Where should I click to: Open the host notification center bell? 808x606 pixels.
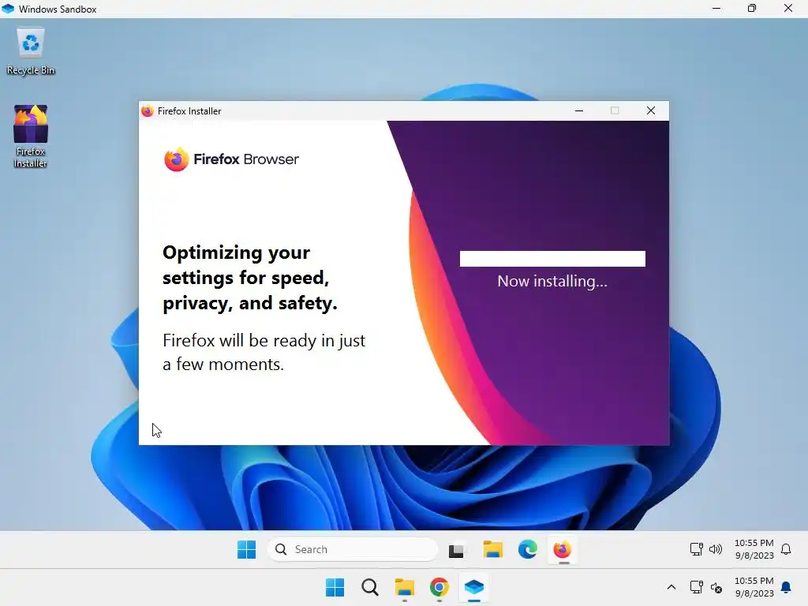786,587
